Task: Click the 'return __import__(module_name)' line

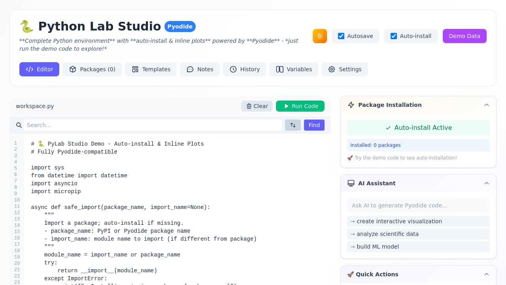Action: pos(107,271)
